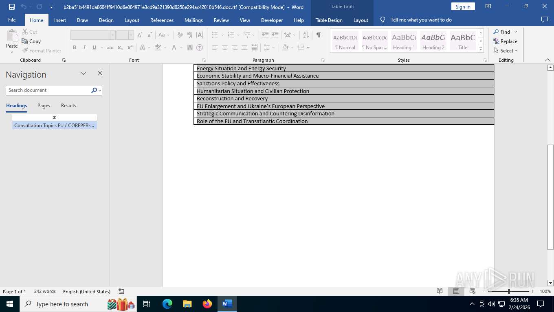Close the Navigation pane
This screenshot has width=554, height=312.
(x=100, y=73)
